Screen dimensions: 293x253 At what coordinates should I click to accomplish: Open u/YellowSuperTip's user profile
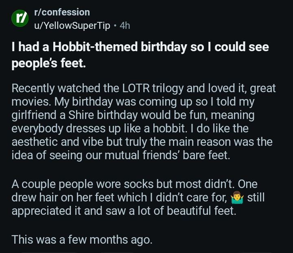tap(72, 26)
